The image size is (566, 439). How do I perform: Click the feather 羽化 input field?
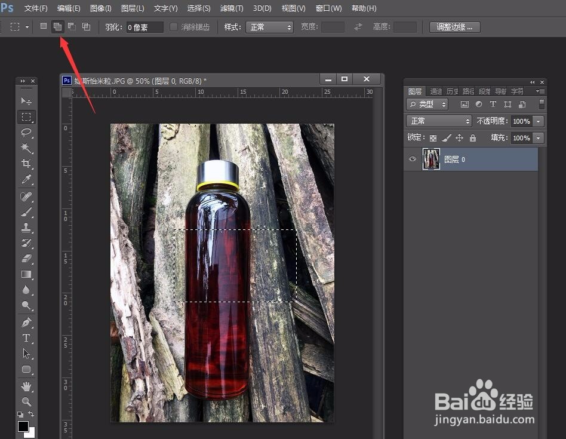144,27
